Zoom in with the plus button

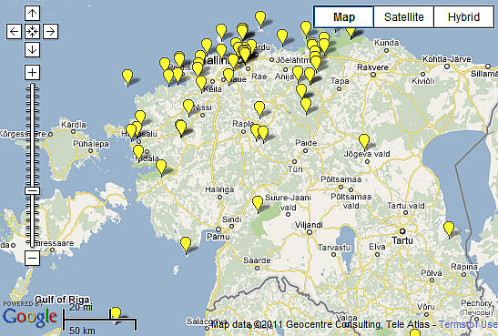(32, 73)
